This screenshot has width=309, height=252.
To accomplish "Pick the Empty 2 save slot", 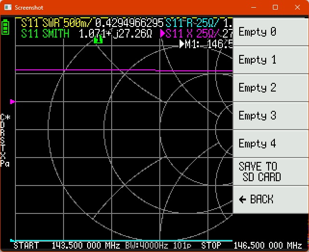I will [270, 88].
